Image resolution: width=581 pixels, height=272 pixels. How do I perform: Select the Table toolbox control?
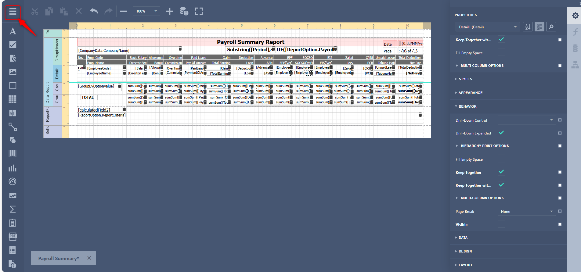coord(13,99)
